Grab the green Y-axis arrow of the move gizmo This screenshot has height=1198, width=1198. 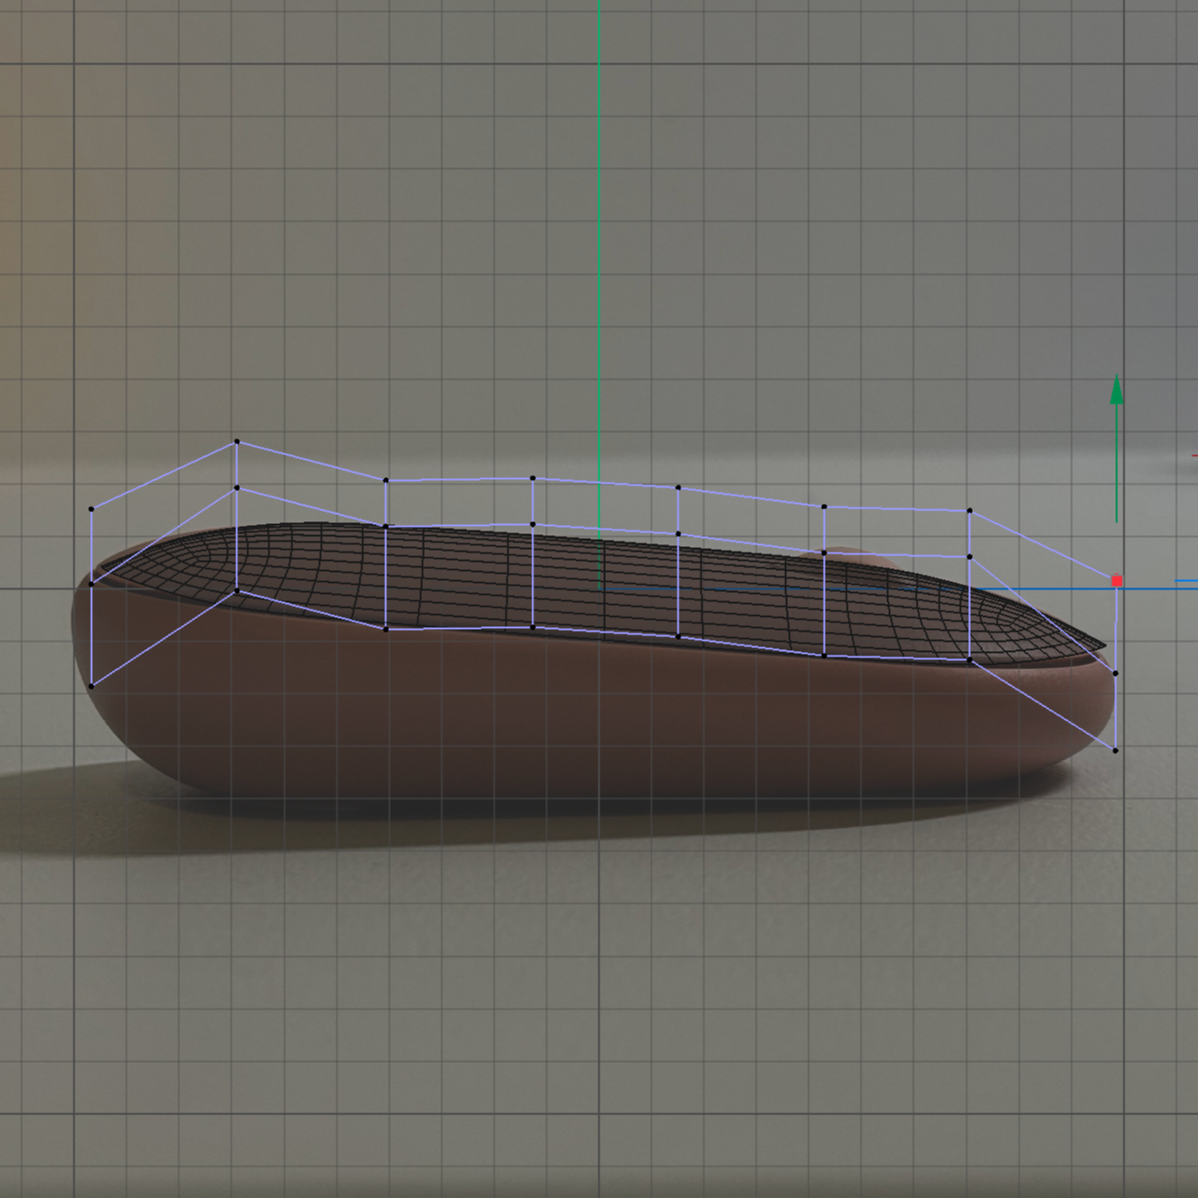pos(1116,389)
